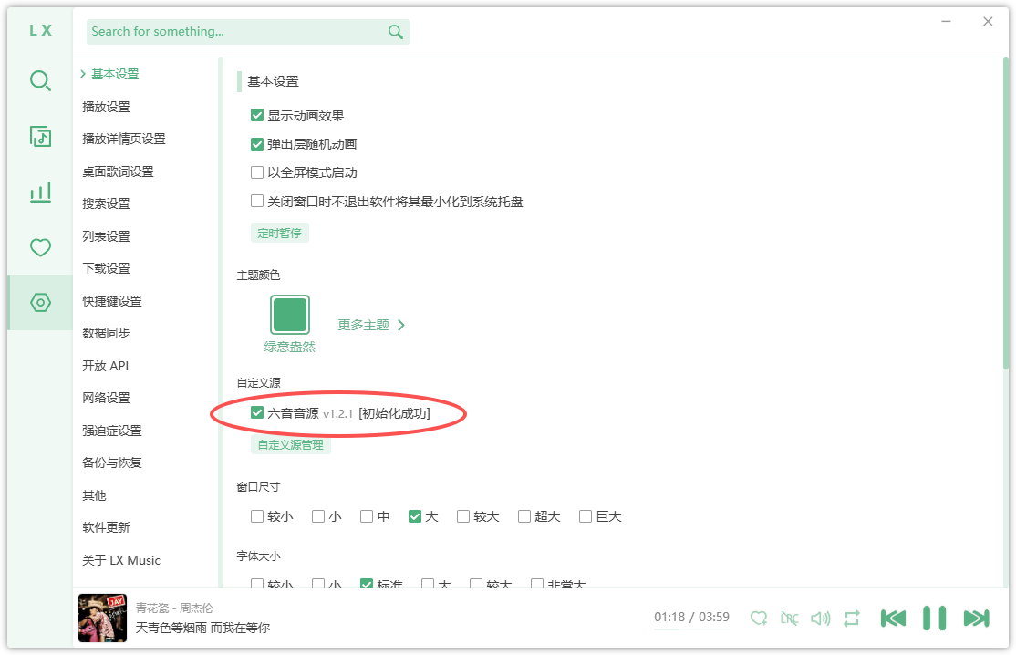Click the 定时暂停 button

(280, 233)
